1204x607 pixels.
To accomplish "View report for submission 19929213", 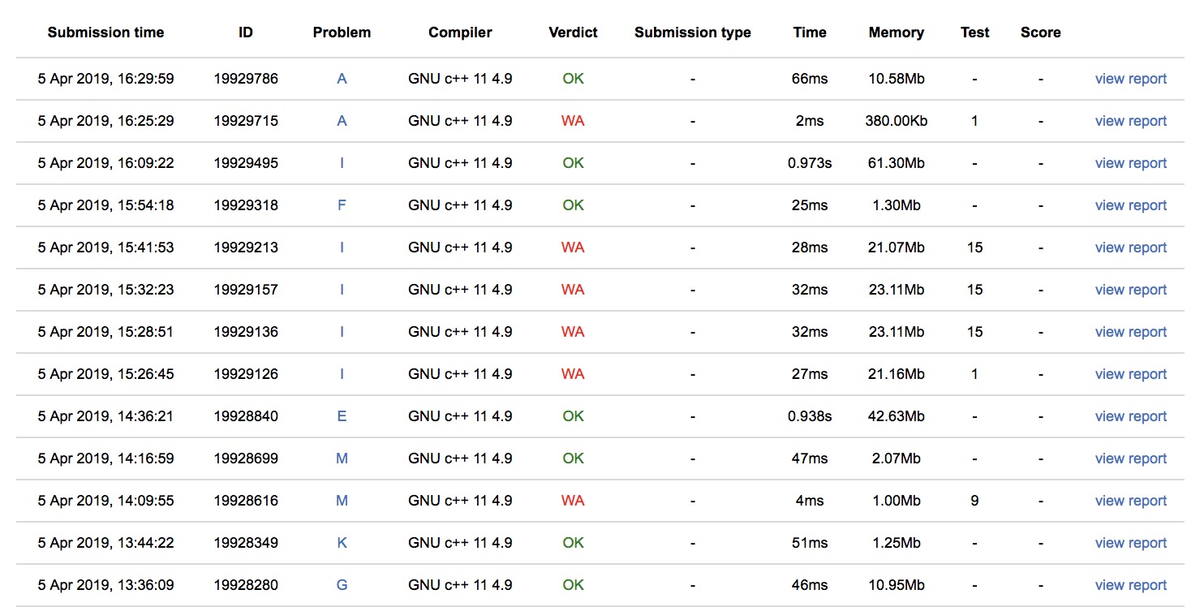I will point(1130,248).
